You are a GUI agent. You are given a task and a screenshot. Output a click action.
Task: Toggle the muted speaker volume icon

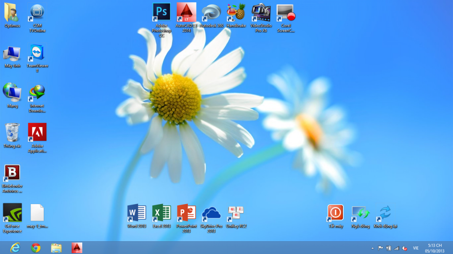[x=404, y=248]
